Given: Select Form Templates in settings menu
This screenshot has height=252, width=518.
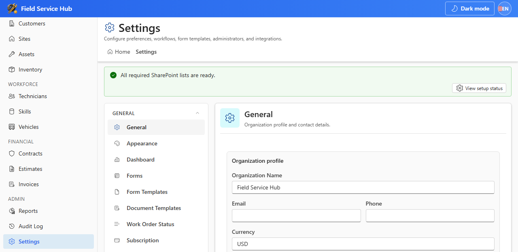Looking at the screenshot, I should 156,192.
